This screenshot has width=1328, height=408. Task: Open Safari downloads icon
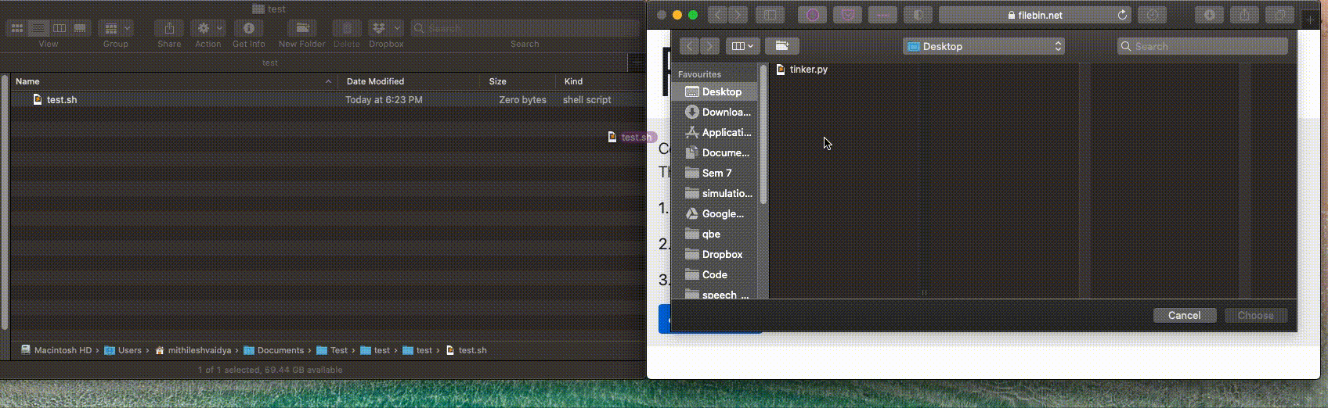[x=1209, y=15]
